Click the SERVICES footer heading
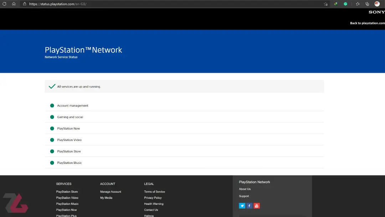 point(63,184)
